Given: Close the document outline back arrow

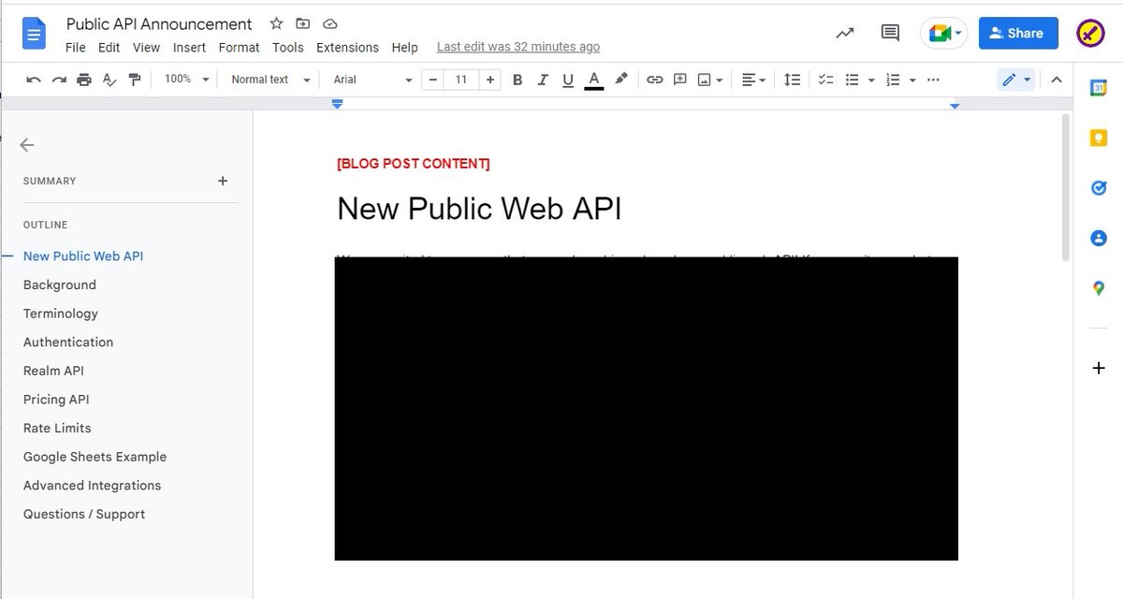Looking at the screenshot, I should coord(27,145).
